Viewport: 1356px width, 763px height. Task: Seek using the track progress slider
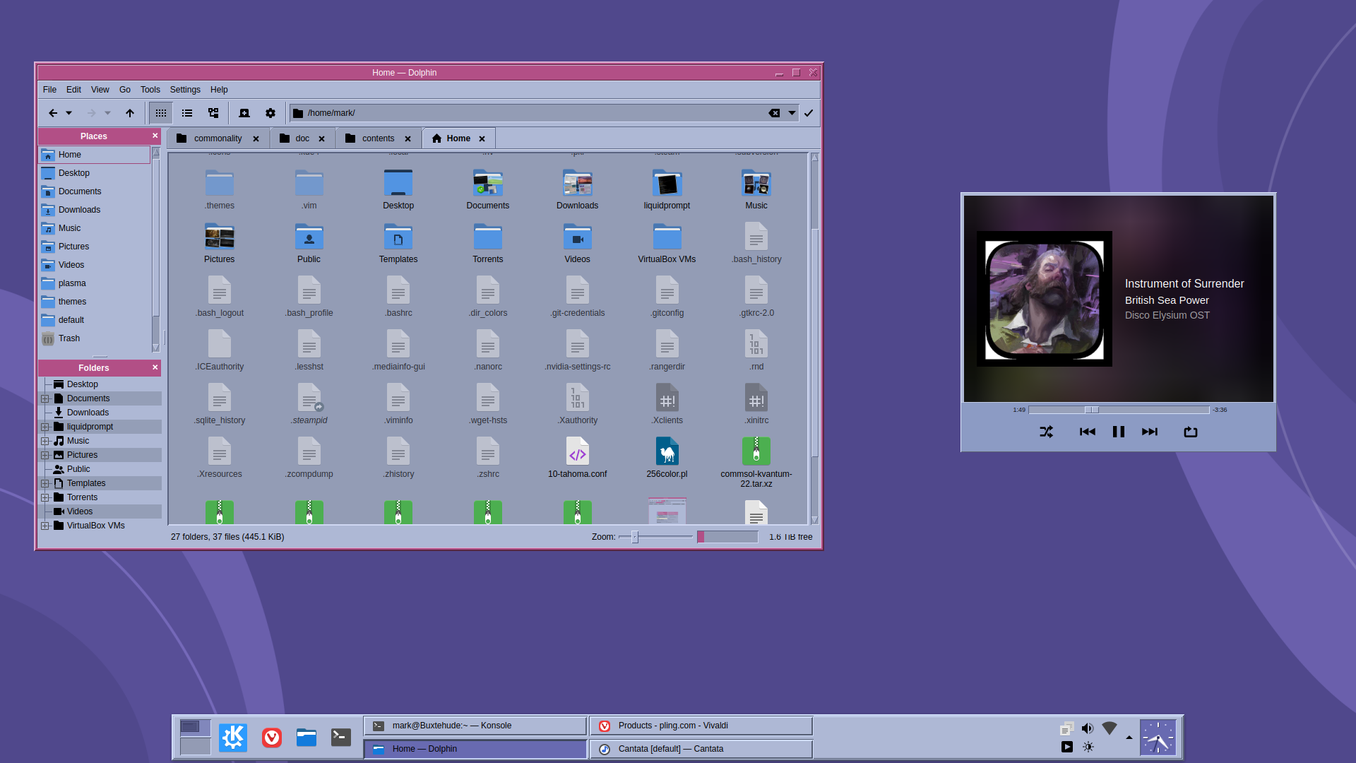[x=1119, y=410]
